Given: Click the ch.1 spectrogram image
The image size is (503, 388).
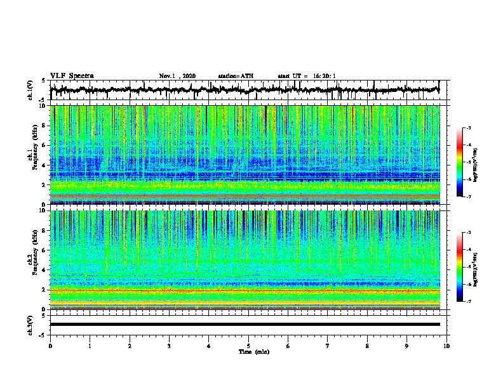Looking at the screenshot, I should coord(245,155).
